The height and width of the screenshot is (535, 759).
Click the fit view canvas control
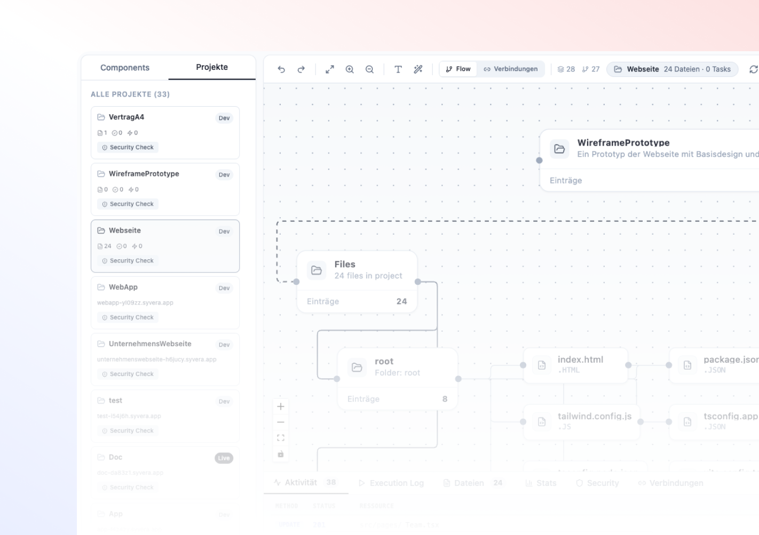281,438
